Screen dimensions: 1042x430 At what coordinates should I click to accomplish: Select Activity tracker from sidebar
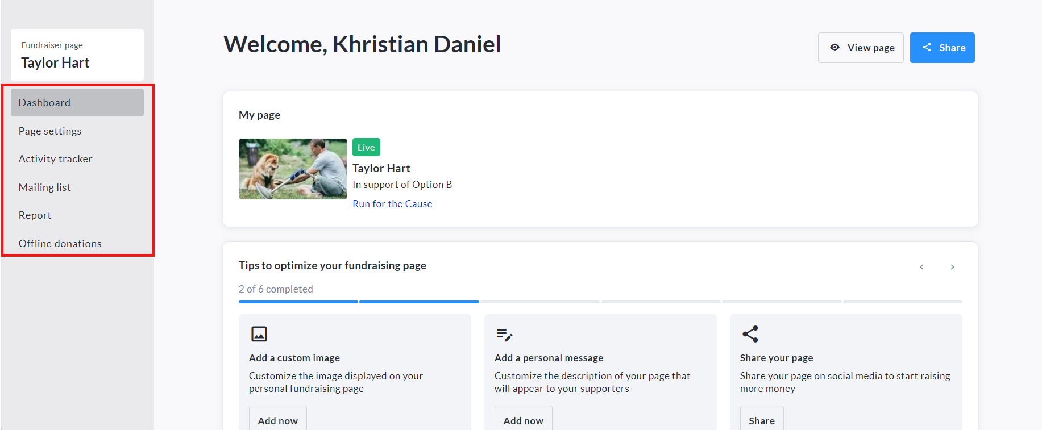(55, 159)
